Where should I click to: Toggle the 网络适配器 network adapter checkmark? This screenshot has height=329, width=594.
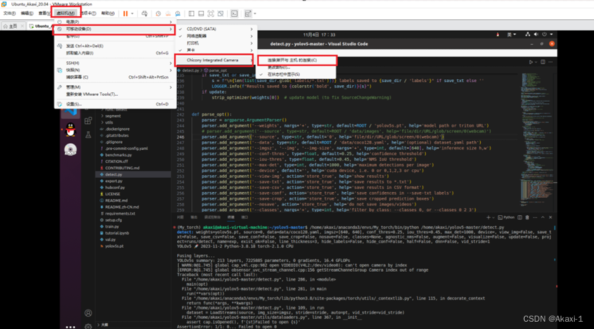tap(181, 36)
